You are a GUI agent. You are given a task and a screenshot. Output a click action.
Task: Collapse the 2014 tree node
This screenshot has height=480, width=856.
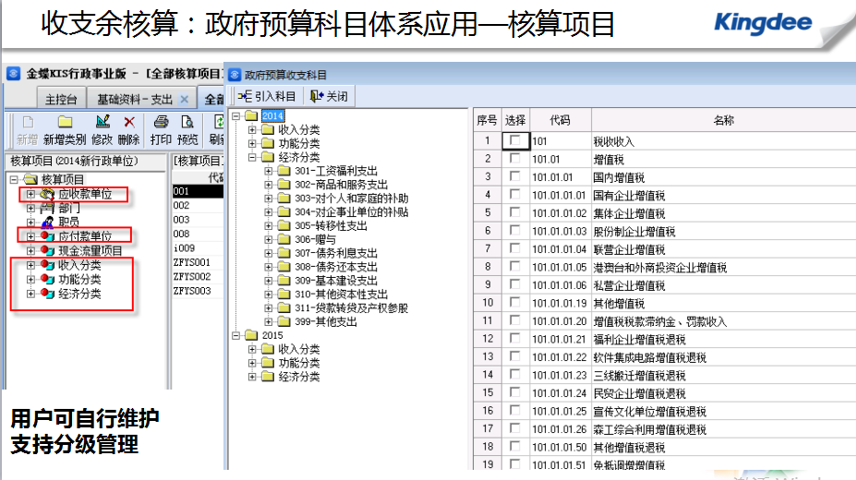[235, 115]
